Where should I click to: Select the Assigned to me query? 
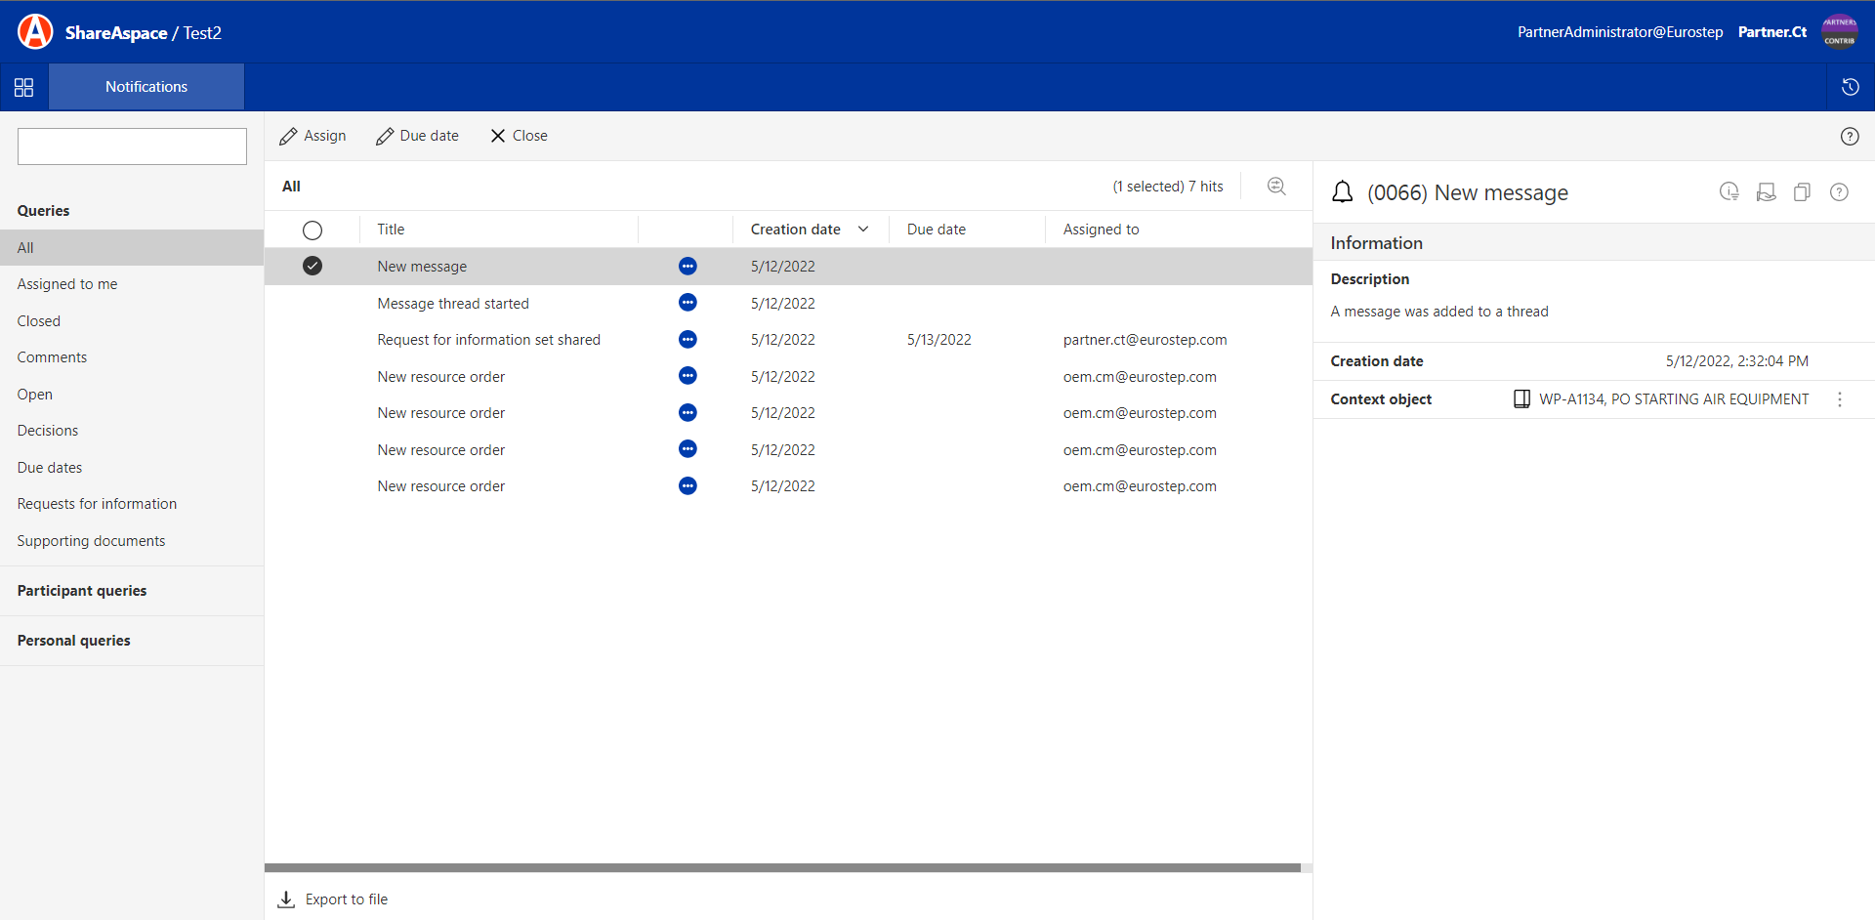tap(67, 284)
